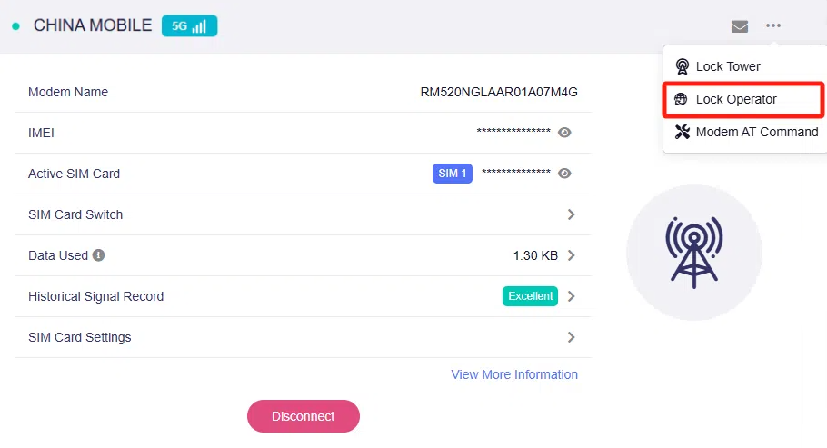Click the SIM Card Switch label
Image resolution: width=827 pixels, height=448 pixels.
pos(75,214)
